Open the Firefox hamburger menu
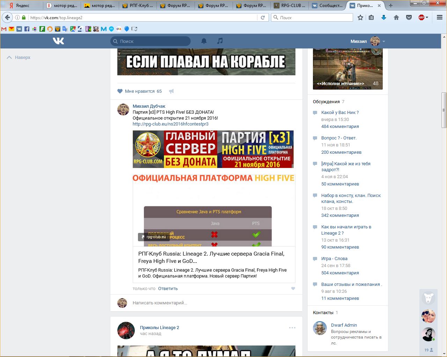The height and width of the screenshot is (357, 447). (x=440, y=17)
